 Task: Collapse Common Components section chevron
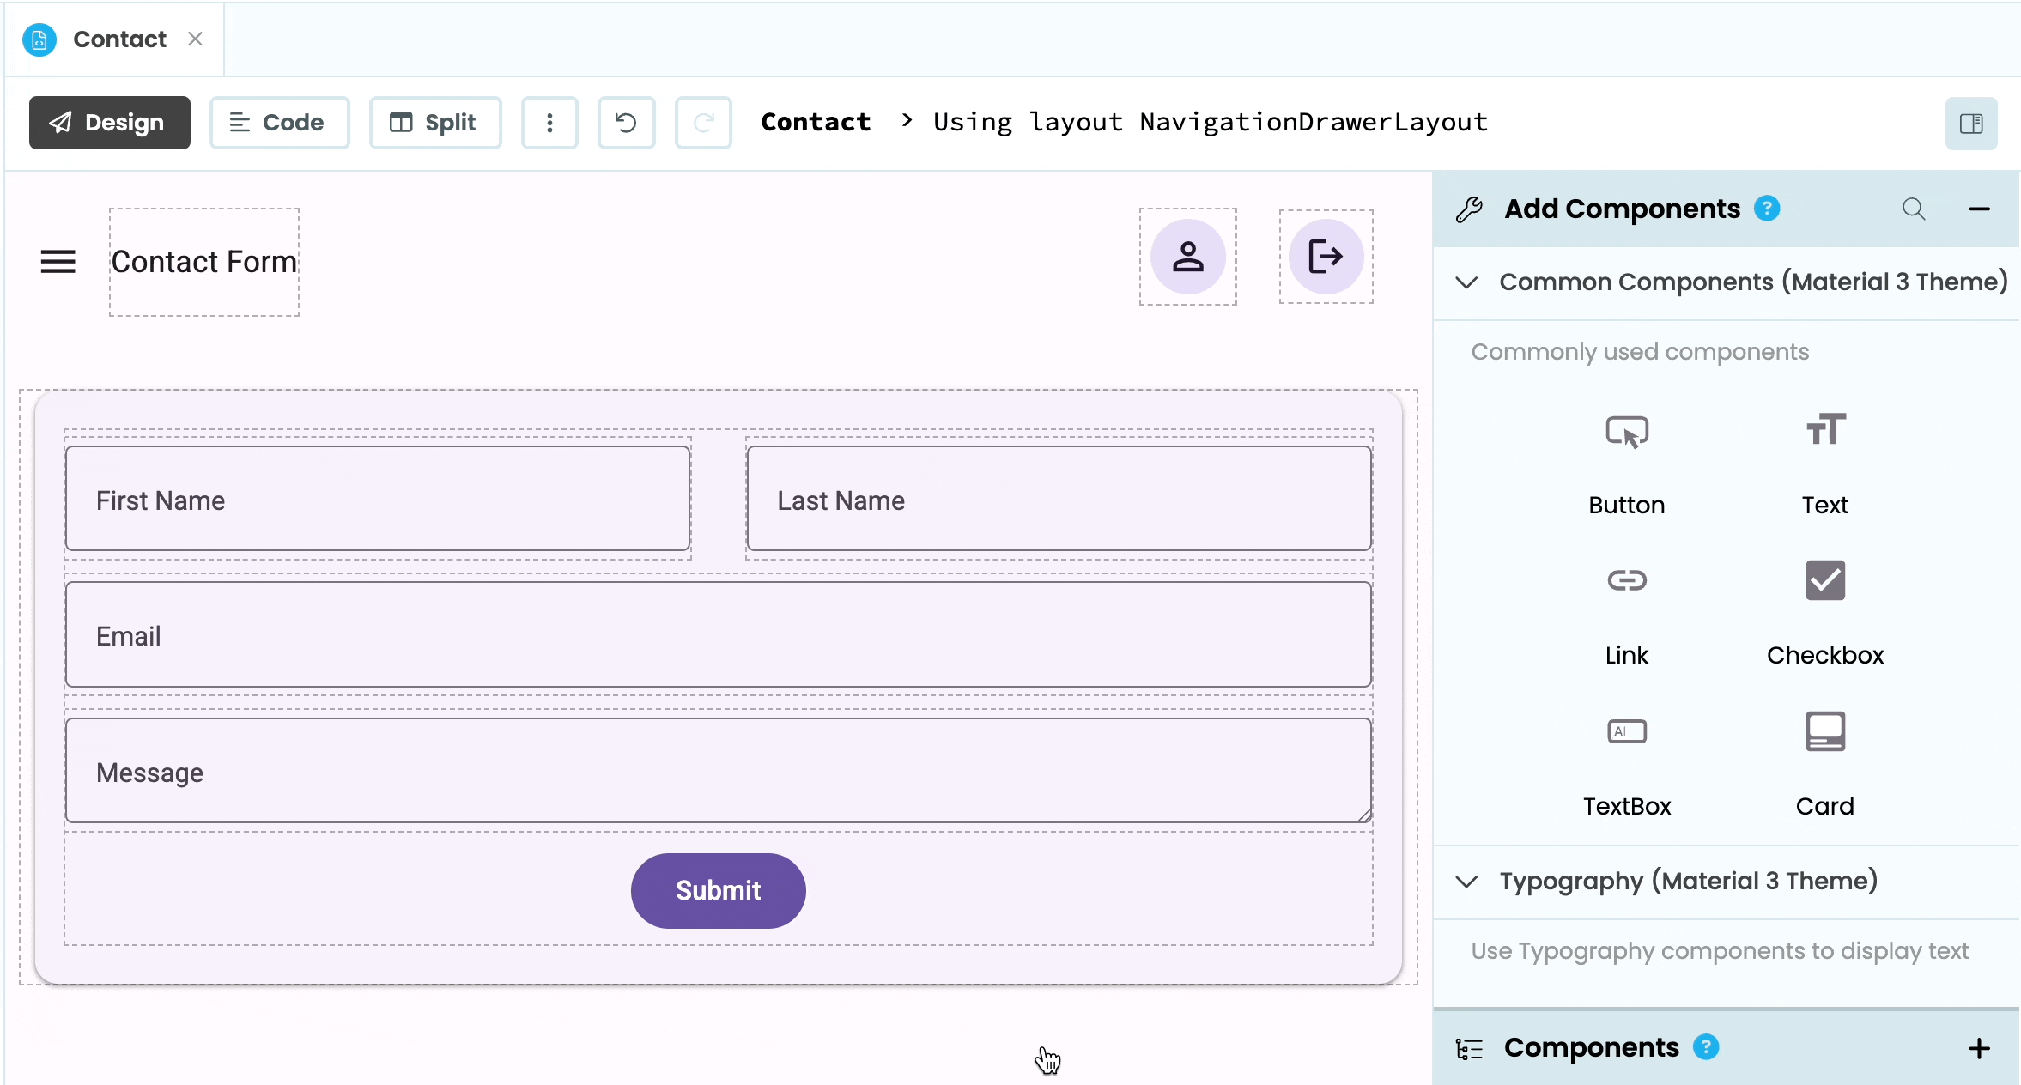coord(1467,282)
